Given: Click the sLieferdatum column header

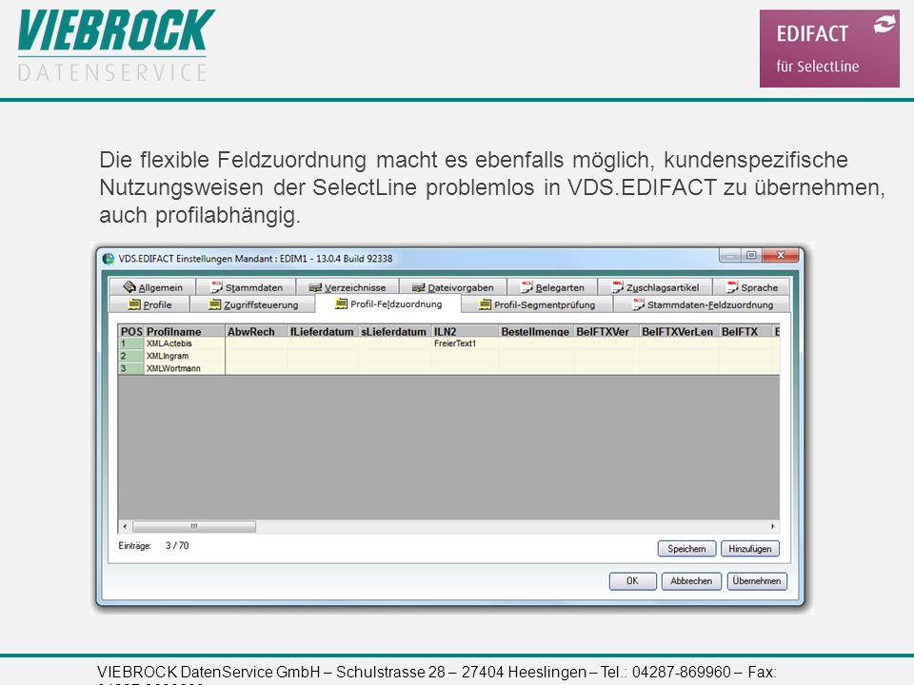Looking at the screenshot, I should [x=395, y=331].
